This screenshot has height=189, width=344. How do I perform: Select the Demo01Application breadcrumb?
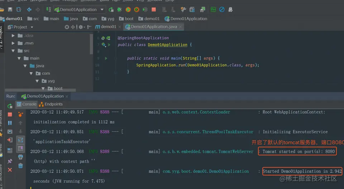tap(186, 19)
